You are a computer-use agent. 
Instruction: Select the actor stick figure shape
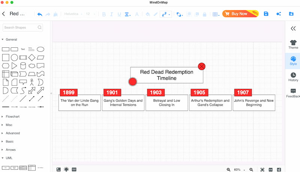click(x=32, y=82)
